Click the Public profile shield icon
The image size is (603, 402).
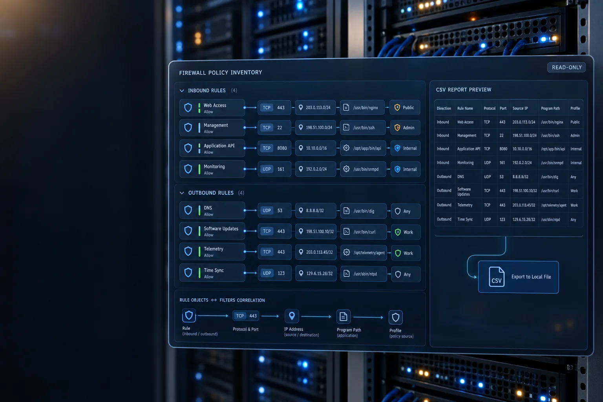(x=397, y=108)
